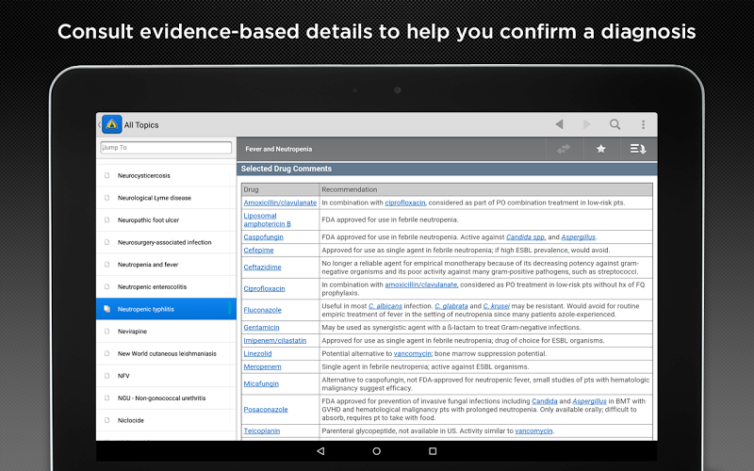
Task: Tap the document icon beside NFV
Action: 107,376
